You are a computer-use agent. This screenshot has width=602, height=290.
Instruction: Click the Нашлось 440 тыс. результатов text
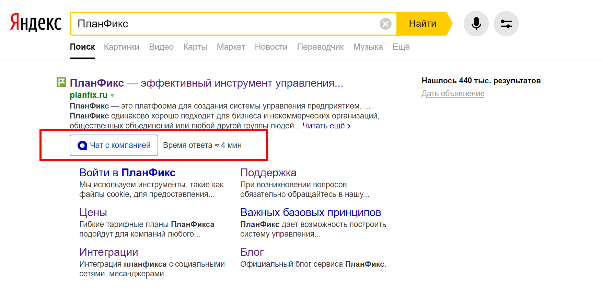[x=481, y=80]
